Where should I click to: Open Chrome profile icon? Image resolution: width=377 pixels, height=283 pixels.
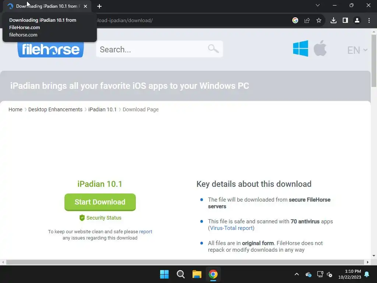pos(357,21)
